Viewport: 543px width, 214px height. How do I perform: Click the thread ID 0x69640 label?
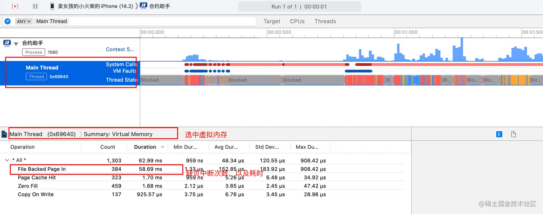coord(59,77)
